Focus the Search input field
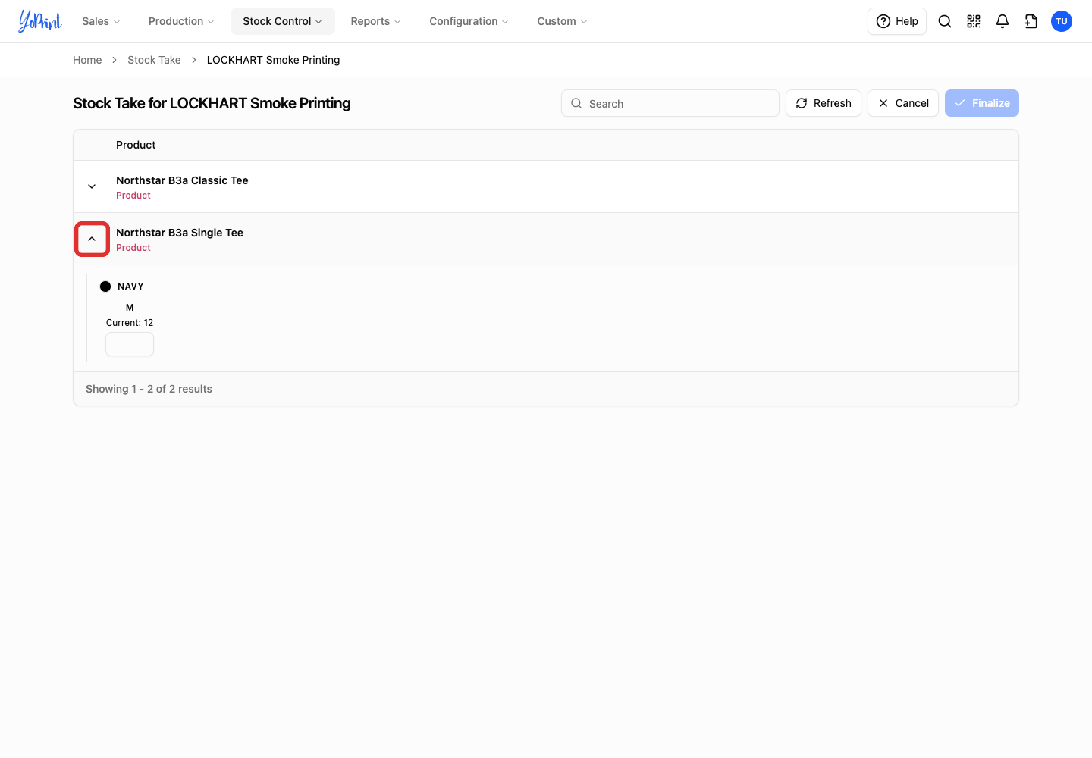 click(670, 103)
